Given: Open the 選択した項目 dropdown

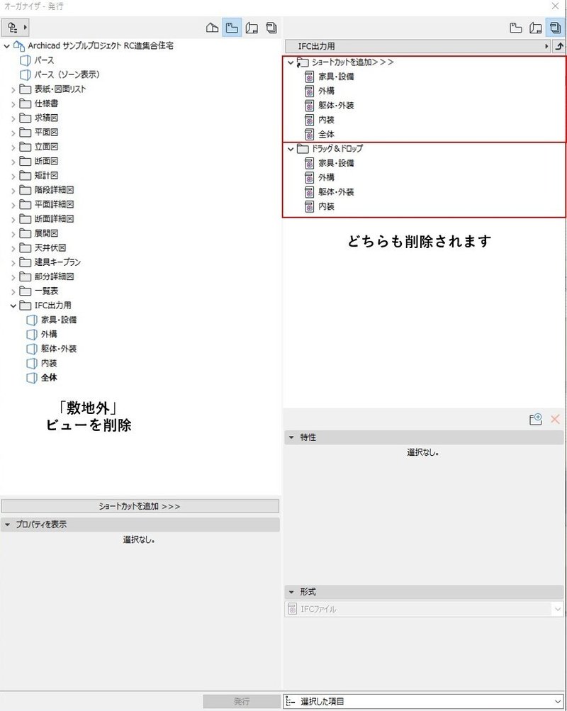Looking at the screenshot, I should (x=424, y=702).
